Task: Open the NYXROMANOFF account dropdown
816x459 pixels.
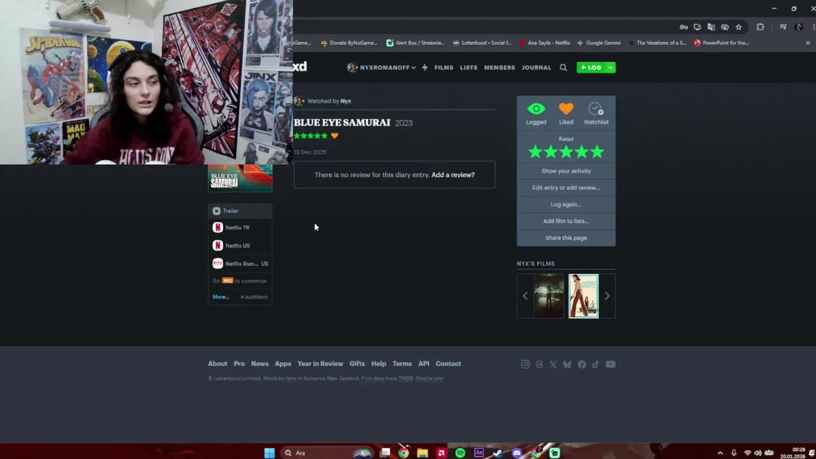Action: [x=381, y=68]
